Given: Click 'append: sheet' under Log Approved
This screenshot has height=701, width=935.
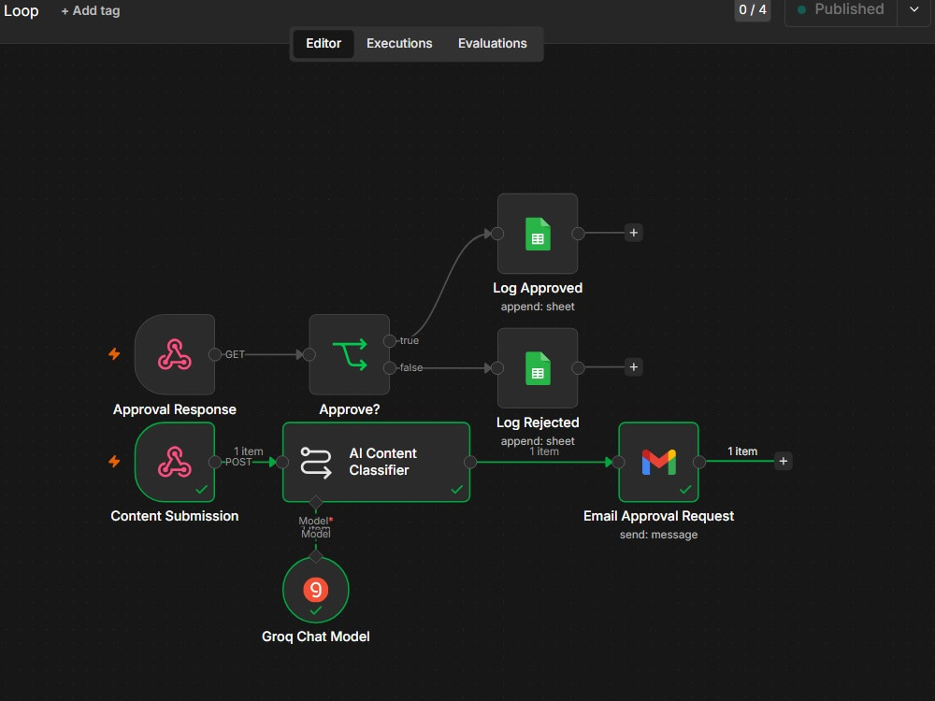Looking at the screenshot, I should 538,307.
